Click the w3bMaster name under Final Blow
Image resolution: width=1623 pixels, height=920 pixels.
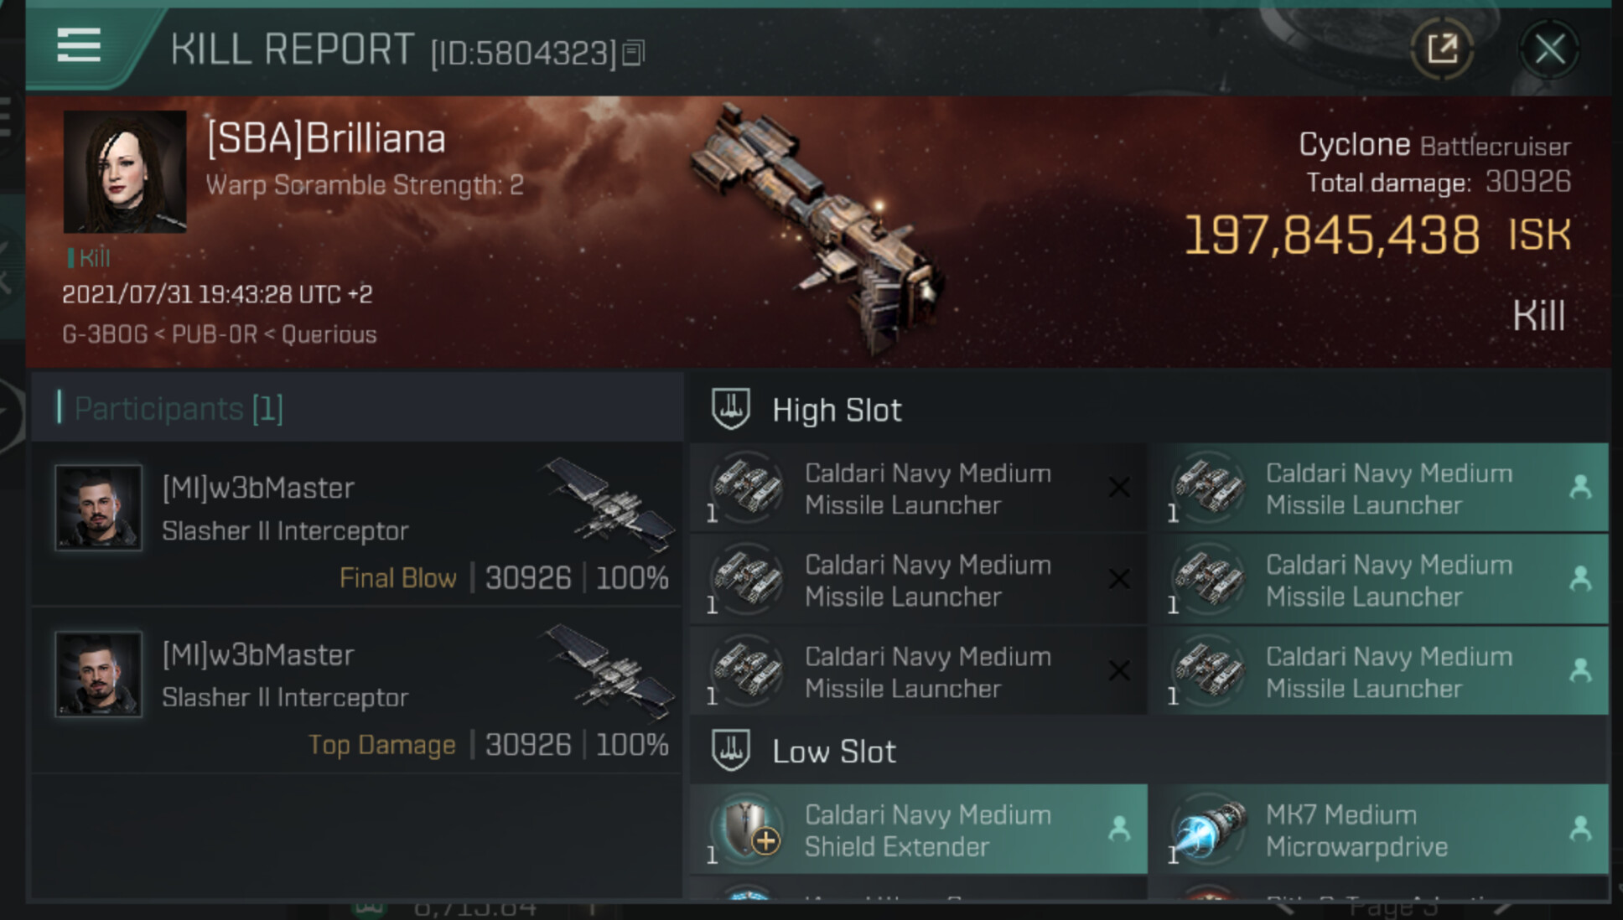click(258, 488)
